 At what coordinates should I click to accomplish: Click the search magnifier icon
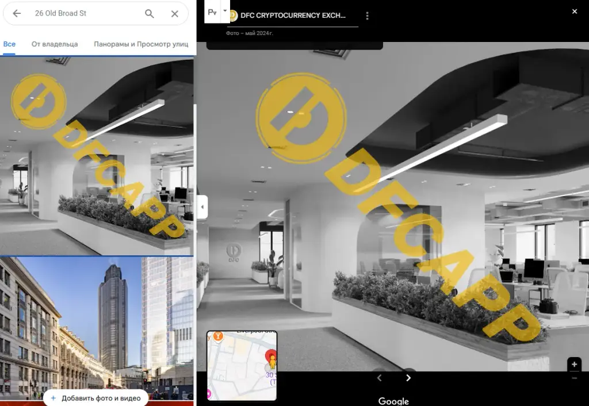click(x=150, y=14)
